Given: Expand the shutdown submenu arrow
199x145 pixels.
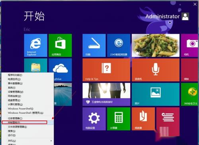Looking at the screenshot, I should [51, 141].
